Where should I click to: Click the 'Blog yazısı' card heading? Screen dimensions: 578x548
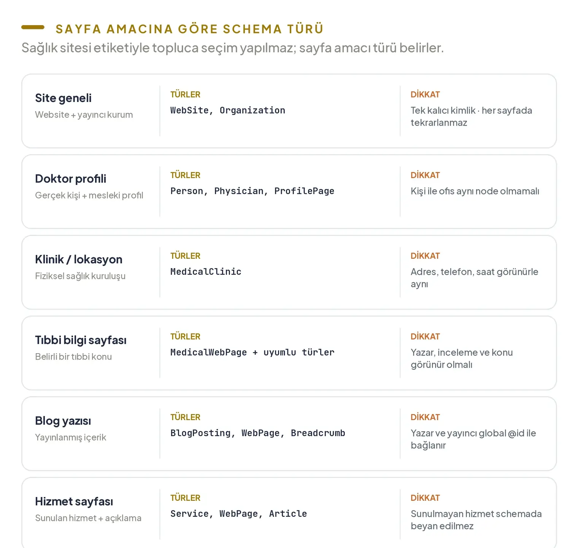(63, 421)
